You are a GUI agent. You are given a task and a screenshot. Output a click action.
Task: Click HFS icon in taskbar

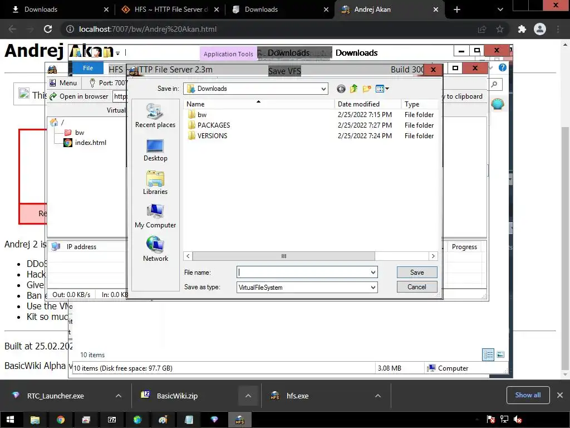click(x=240, y=420)
